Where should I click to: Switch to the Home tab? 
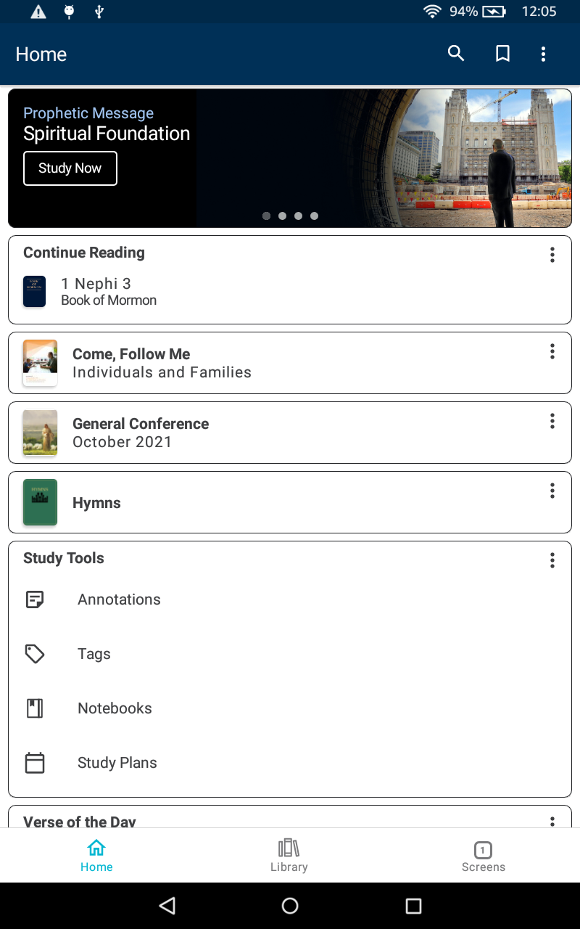tap(96, 855)
